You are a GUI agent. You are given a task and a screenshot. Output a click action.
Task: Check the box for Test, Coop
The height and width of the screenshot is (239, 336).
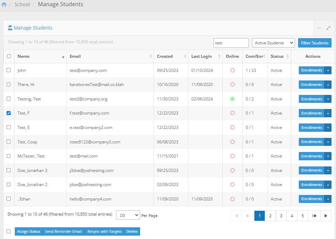coord(9,142)
